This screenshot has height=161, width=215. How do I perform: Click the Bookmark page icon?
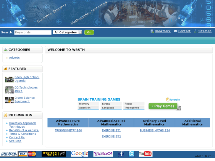pyautogui.click(x=152, y=31)
